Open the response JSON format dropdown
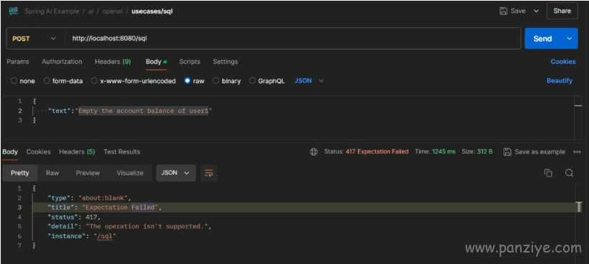The image size is (589, 264). coord(176,173)
